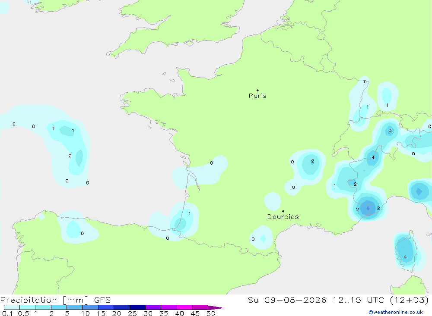
Task: Select the 20–25 mm dark blue swatch
Action: click(121, 307)
